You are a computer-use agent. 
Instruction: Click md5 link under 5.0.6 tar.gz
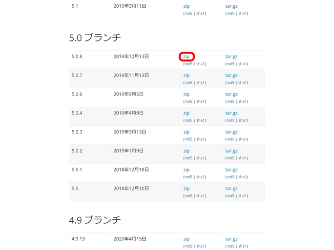pyautogui.click(x=230, y=102)
